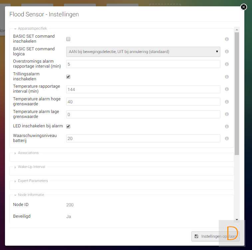
Task: Show info for LED inschakelen bij alarm
Action: pyautogui.click(x=227, y=126)
